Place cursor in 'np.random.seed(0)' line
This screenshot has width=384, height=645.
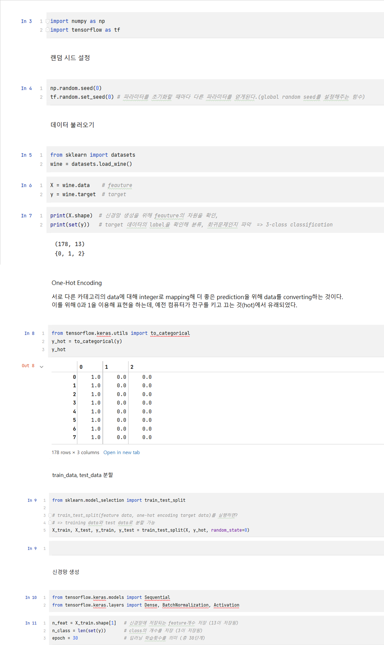pyautogui.click(x=76, y=88)
